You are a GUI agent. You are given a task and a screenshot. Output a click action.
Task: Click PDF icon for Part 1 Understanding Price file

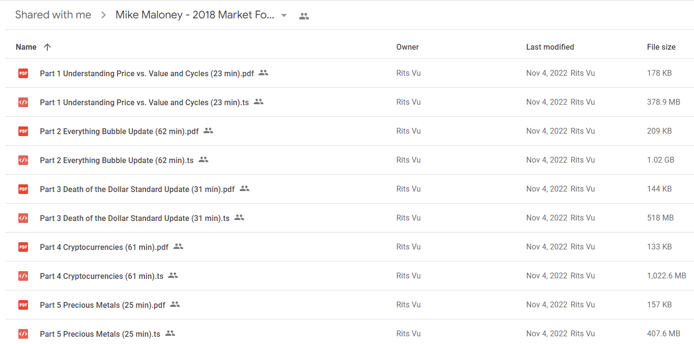point(23,73)
